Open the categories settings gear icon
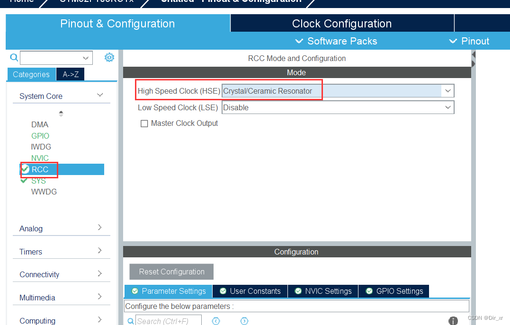The height and width of the screenshot is (325, 510). tap(109, 58)
